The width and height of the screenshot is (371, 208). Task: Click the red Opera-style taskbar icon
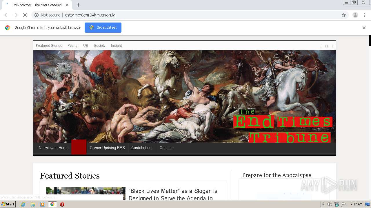[x=62, y=204]
